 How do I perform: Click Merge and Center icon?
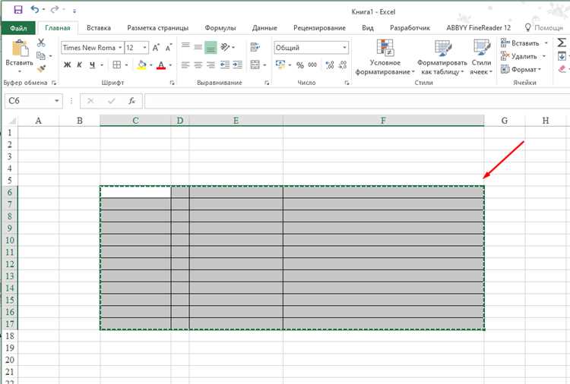(255, 65)
